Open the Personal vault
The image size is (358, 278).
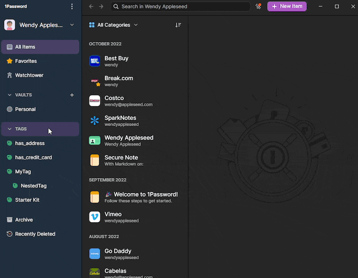click(x=25, y=109)
